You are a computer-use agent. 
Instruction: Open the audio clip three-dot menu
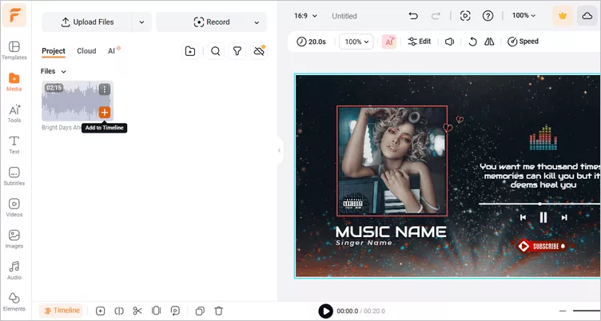point(105,89)
